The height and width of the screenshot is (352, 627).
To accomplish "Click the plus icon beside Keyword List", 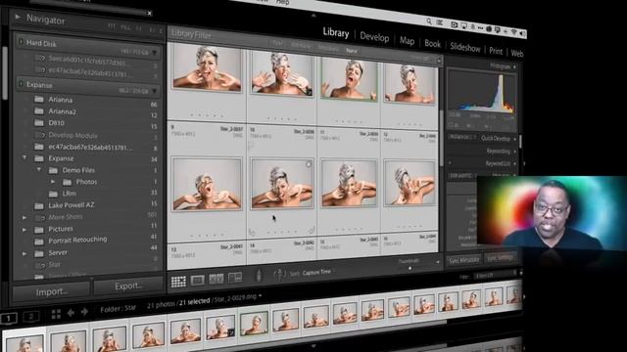I will [x=450, y=163].
